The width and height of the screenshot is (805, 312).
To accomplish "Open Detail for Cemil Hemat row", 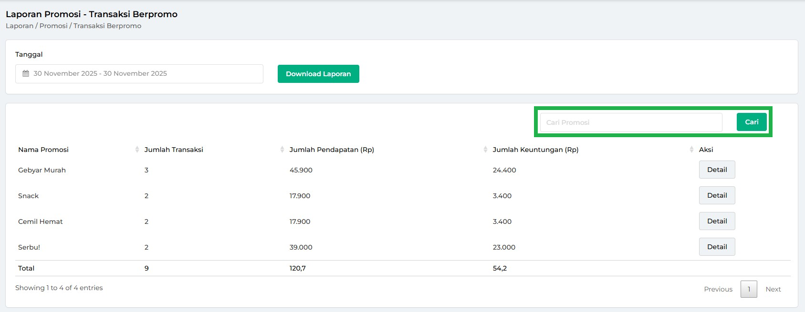I will [x=717, y=221].
